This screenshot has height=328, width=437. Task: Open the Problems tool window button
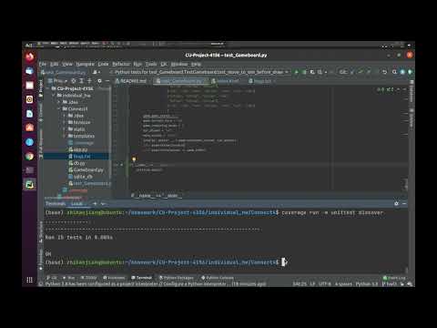(114, 278)
